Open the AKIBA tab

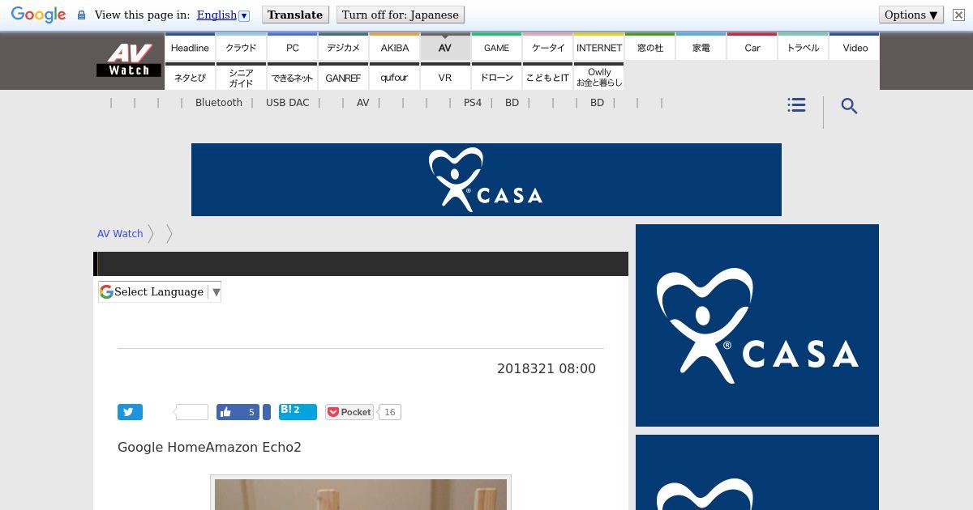point(395,47)
